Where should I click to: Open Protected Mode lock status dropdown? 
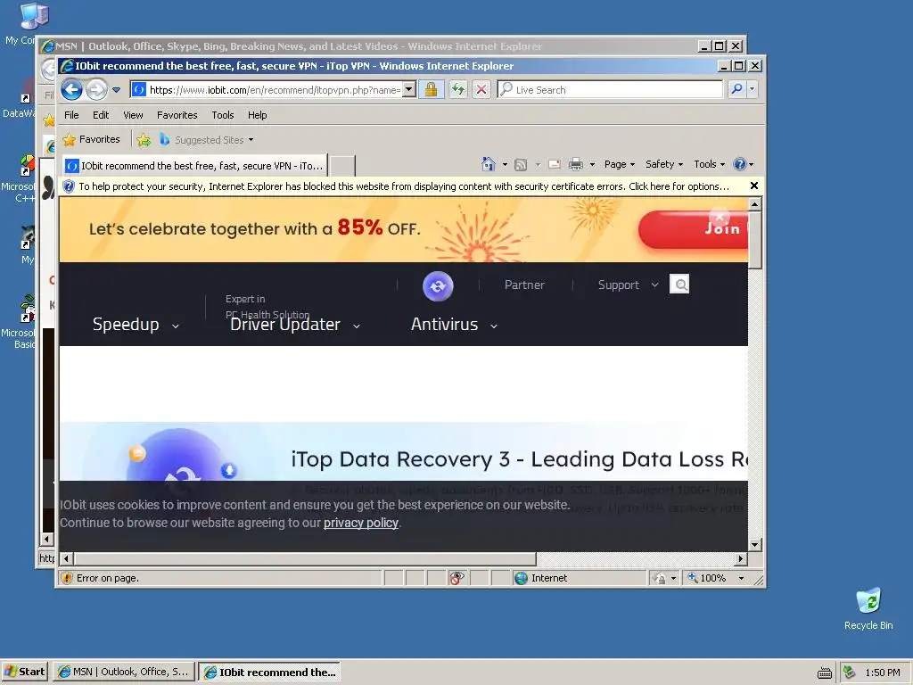click(664, 578)
